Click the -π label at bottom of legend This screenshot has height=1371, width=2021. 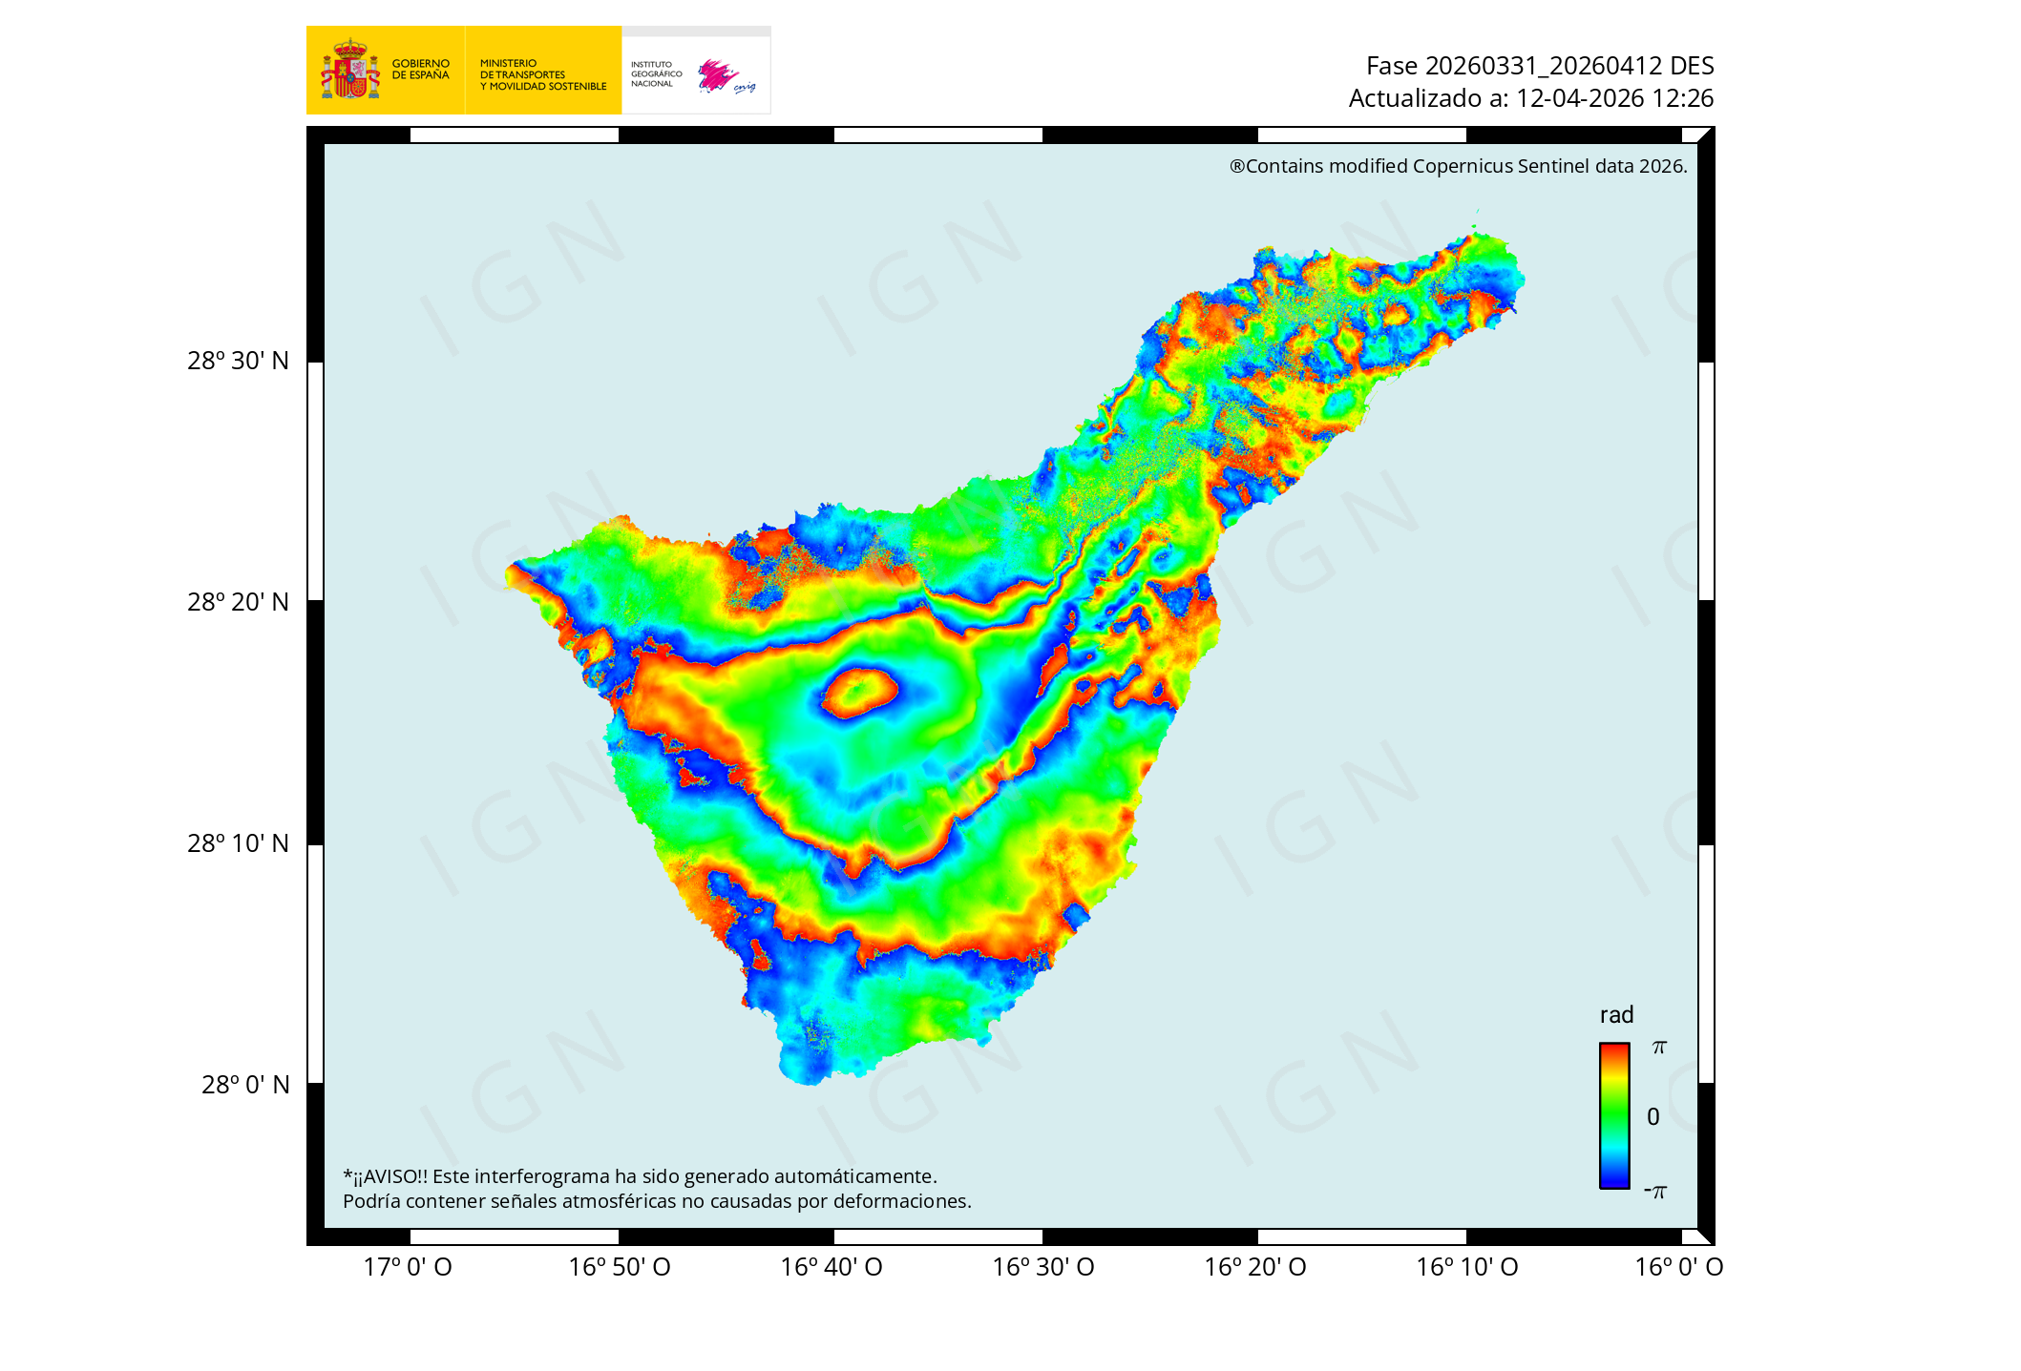coord(1655,1191)
